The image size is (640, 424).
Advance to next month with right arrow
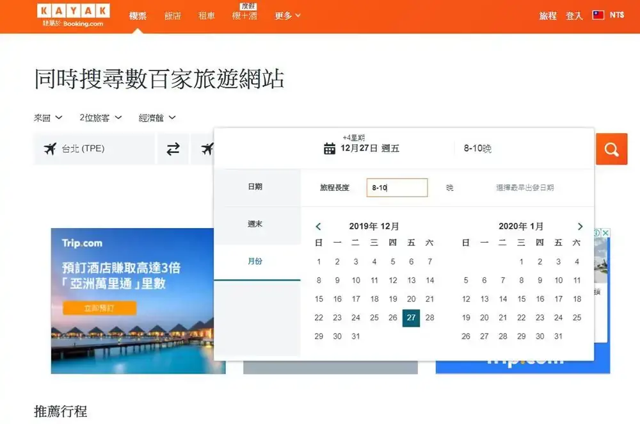pyautogui.click(x=580, y=226)
